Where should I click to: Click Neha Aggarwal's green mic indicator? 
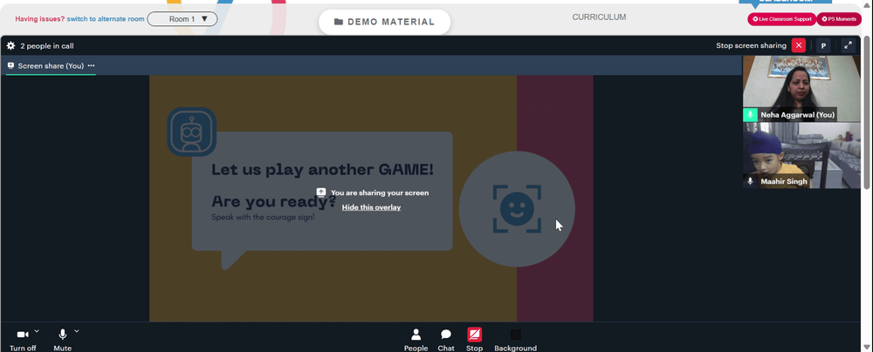pyautogui.click(x=750, y=114)
